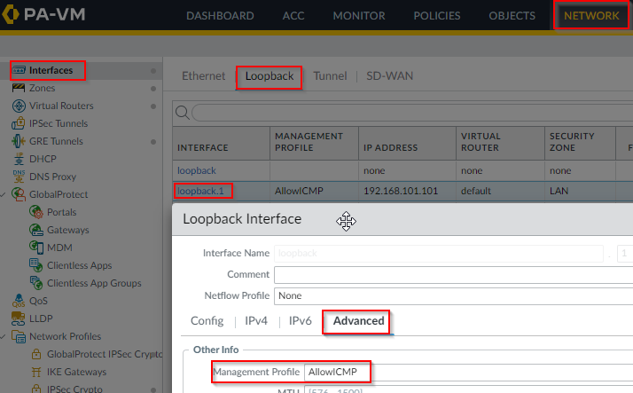This screenshot has width=633, height=393.
Task: Collapse the GlobalProtect tree node
Action: [4, 194]
